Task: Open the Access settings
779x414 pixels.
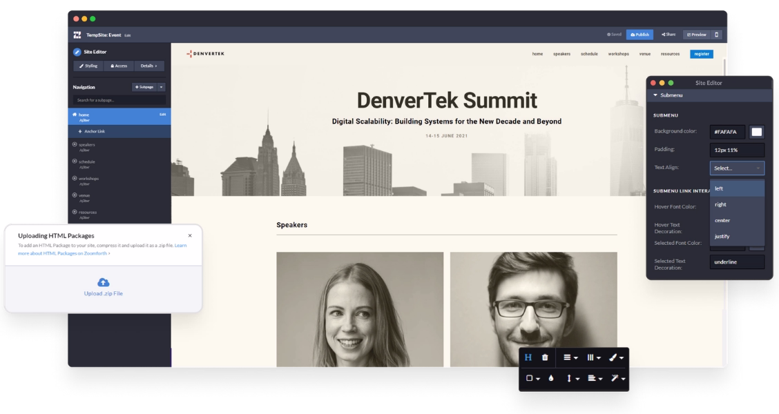Action: click(119, 66)
